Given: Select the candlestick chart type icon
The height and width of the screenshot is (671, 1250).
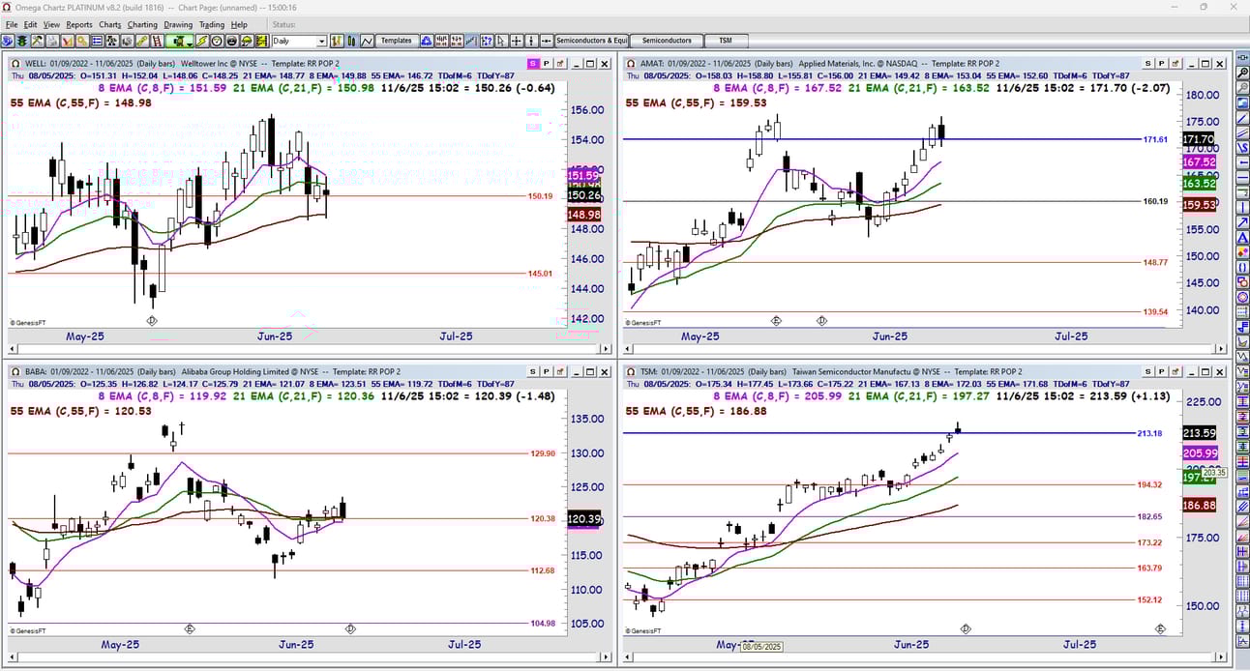Looking at the screenshot, I should pos(351,42).
